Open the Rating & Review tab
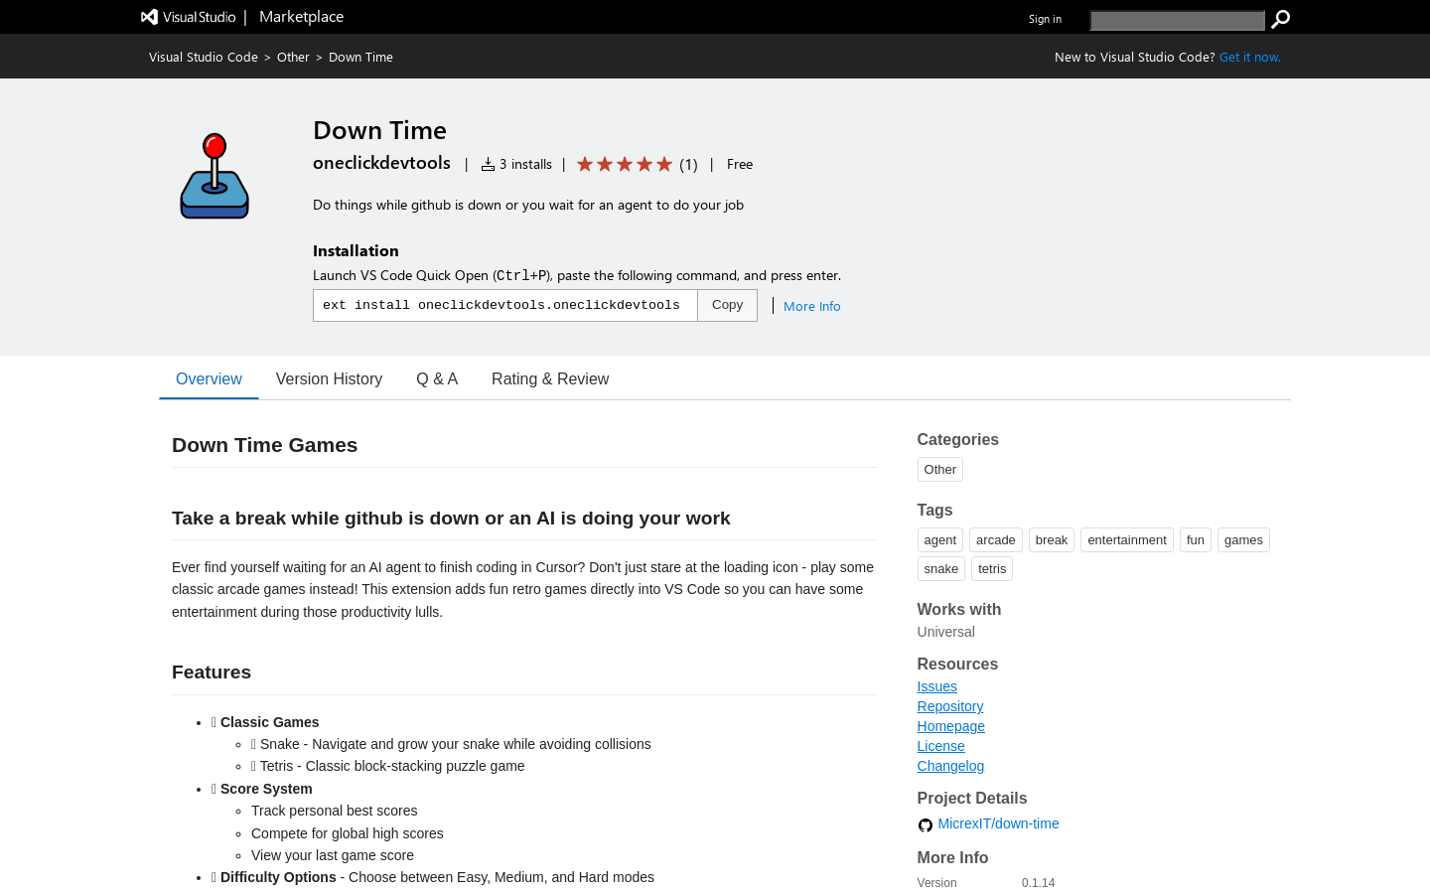 pos(550,379)
